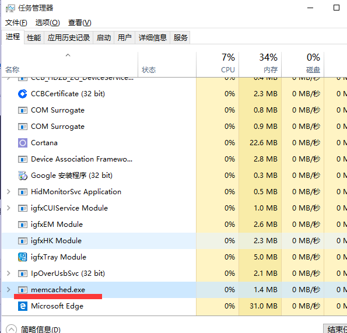Click the 2.6 MB memory value of igfxEM
The width and height of the screenshot is (347, 333).
pos(265,225)
